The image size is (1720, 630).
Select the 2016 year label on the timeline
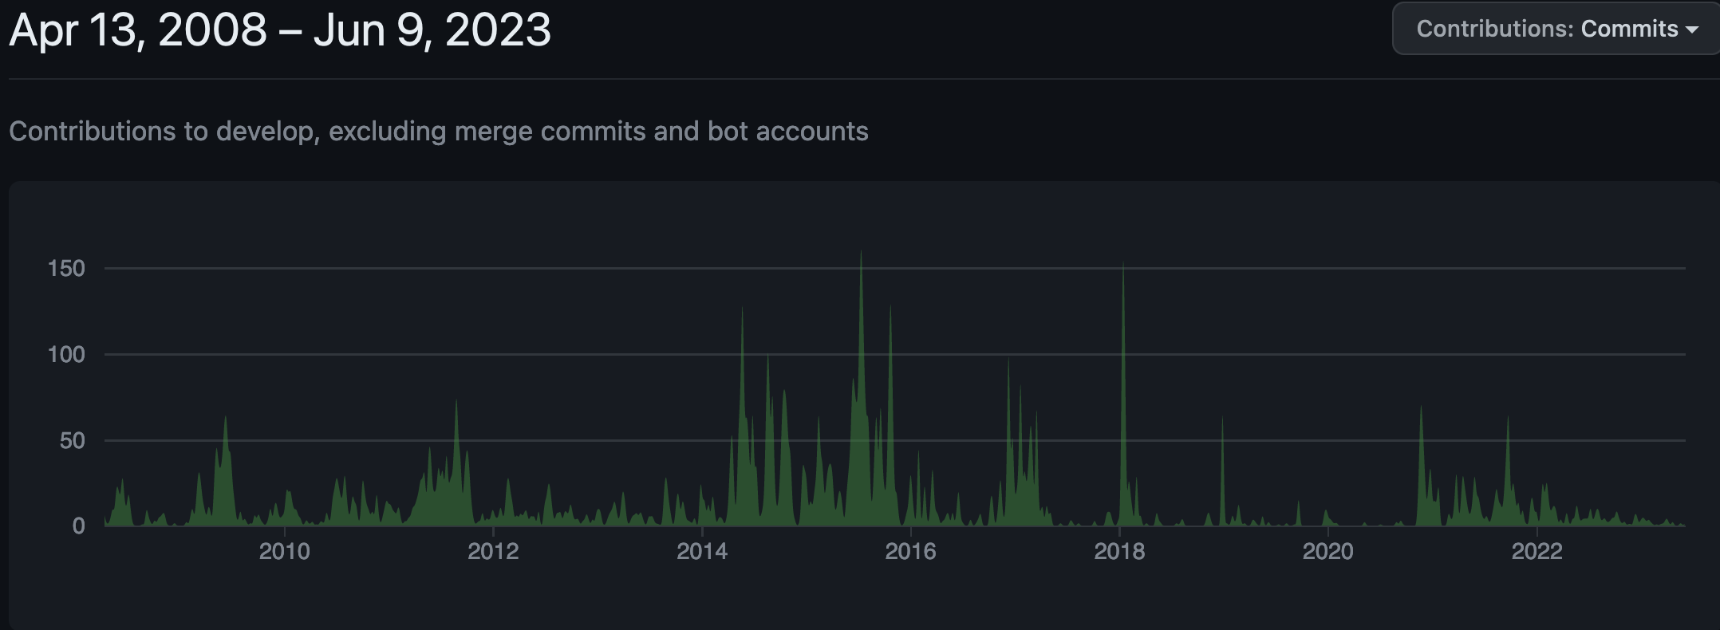[910, 551]
